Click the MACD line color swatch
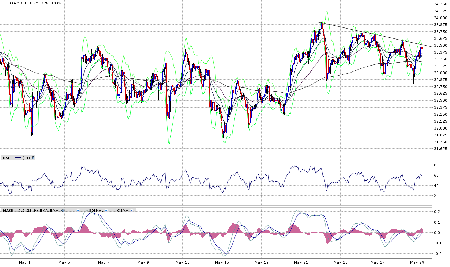This screenshot has height=267, width=450. coord(71,210)
